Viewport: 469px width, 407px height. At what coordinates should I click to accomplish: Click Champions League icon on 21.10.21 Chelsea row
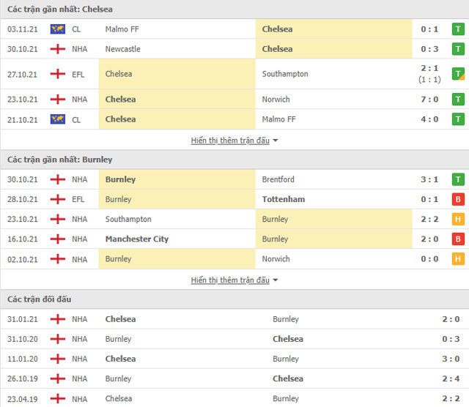pyautogui.click(x=57, y=119)
